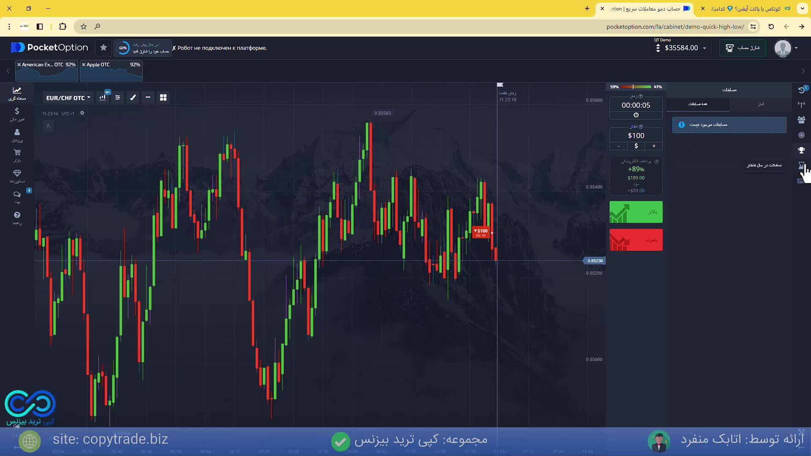Open chart type settings icon

[102, 98]
